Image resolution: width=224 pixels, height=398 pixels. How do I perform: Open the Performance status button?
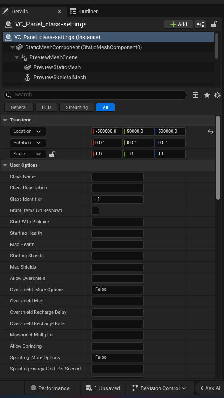pyautogui.click(x=50, y=388)
